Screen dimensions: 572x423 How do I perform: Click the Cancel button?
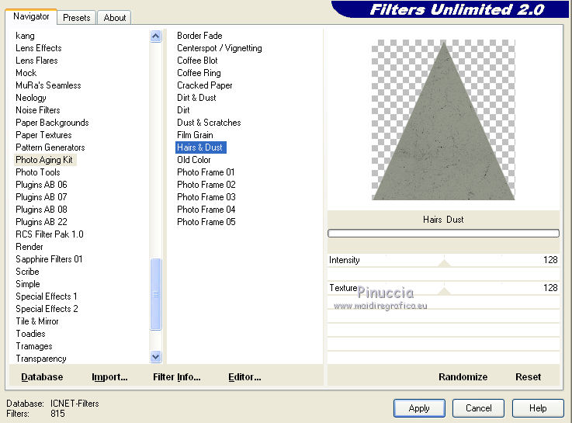tap(478, 408)
